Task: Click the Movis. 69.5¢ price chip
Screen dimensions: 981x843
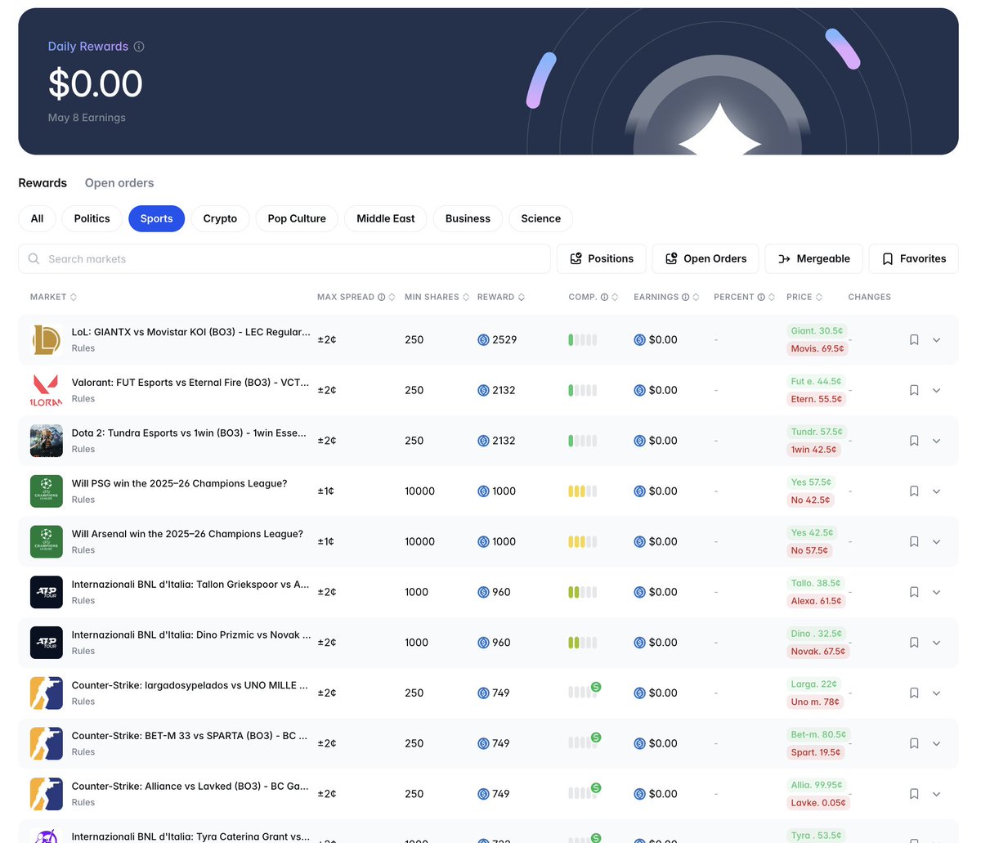Action: [817, 348]
